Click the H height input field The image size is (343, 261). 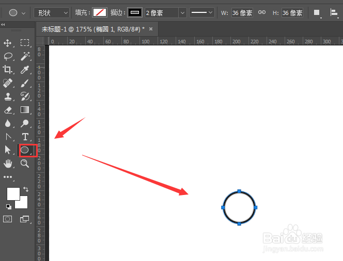pyautogui.click(x=292, y=13)
